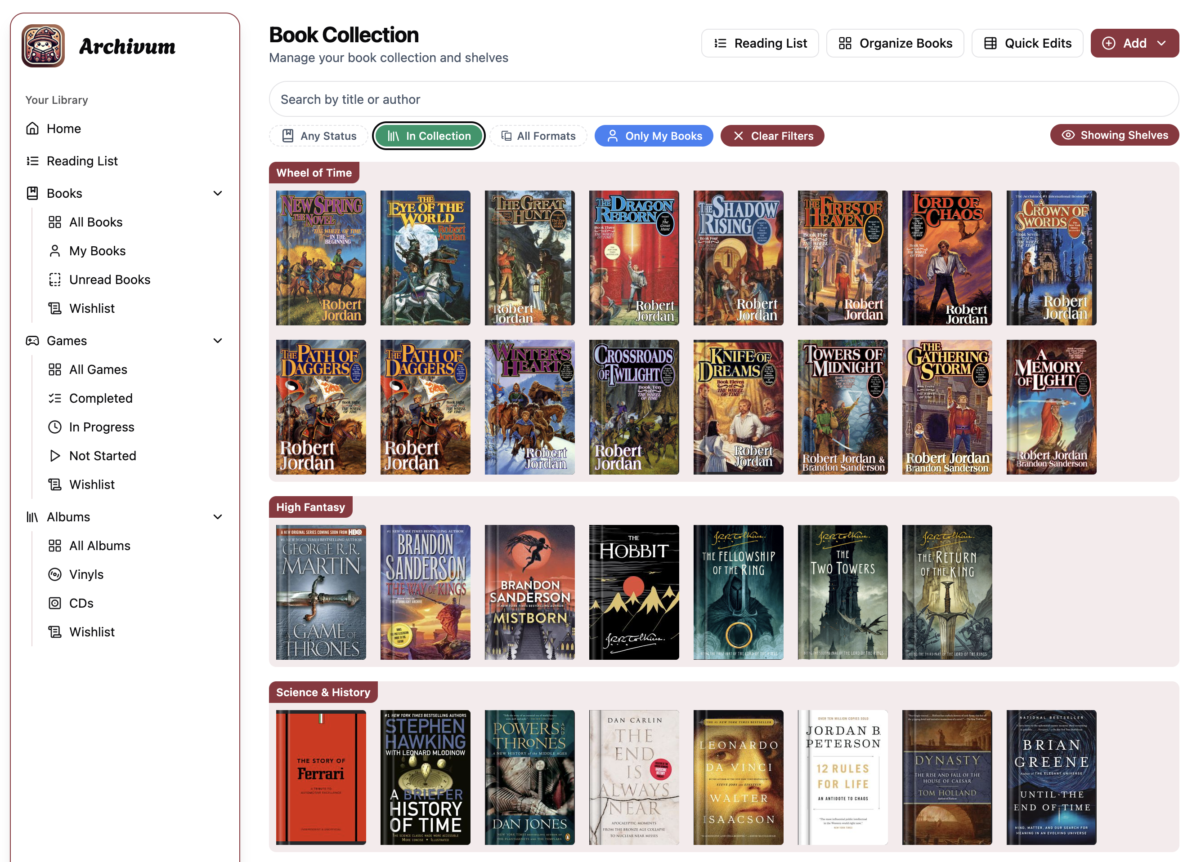Click the In Progress clock icon
The image size is (1201, 862).
54,427
